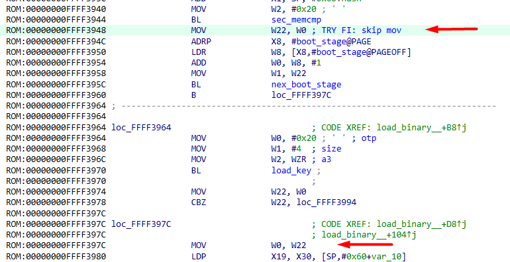Click address ROM:00000000FFFF3944

[x=56, y=20]
